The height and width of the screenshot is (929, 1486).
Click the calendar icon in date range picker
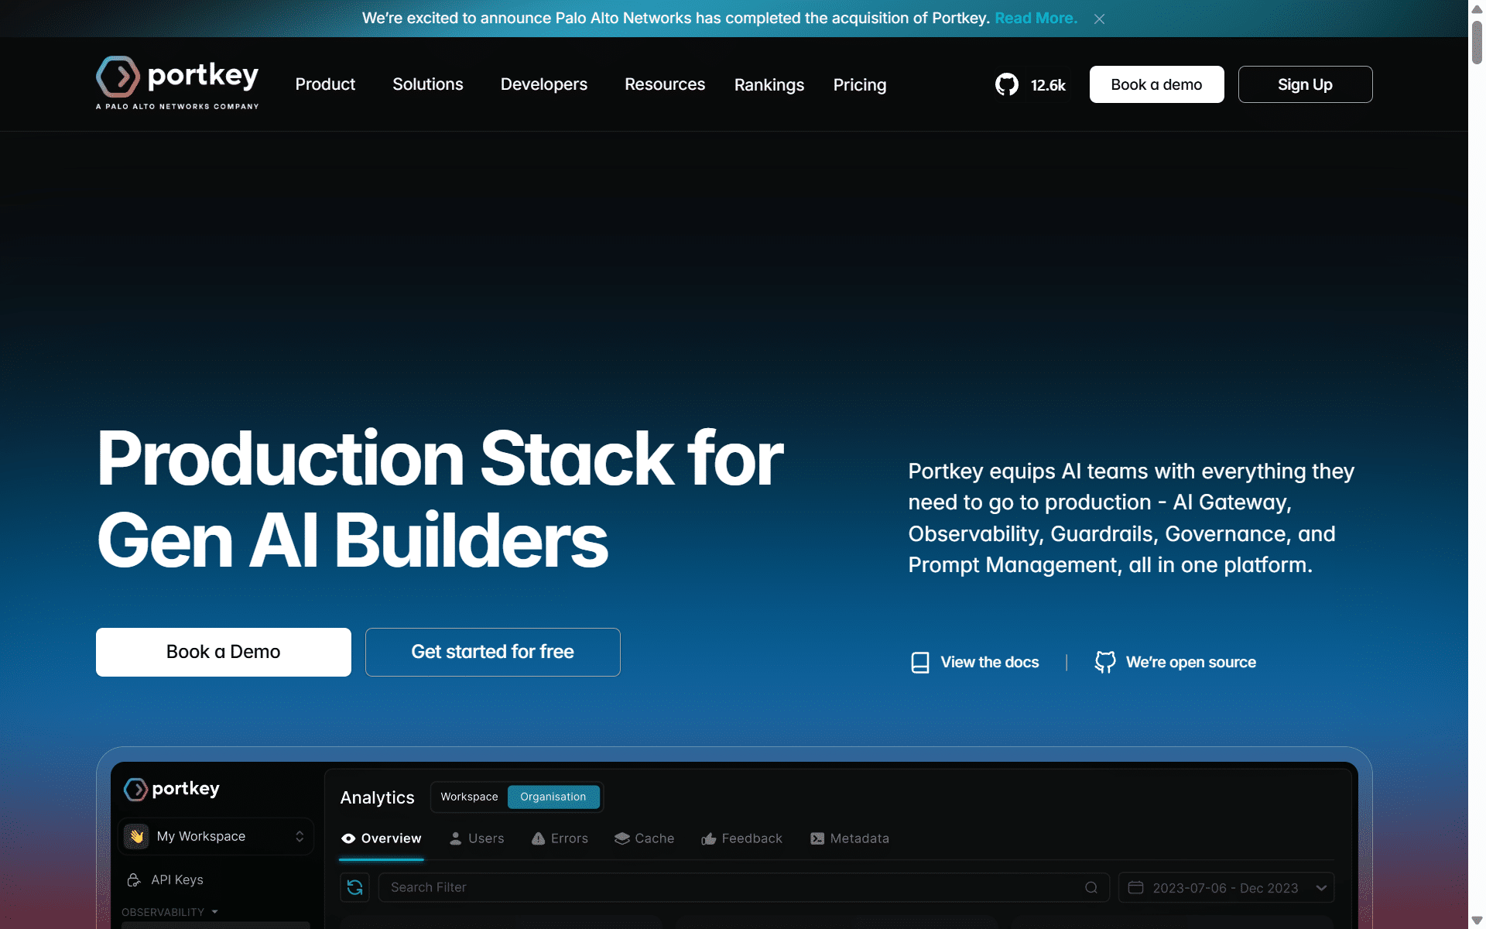pos(1135,887)
